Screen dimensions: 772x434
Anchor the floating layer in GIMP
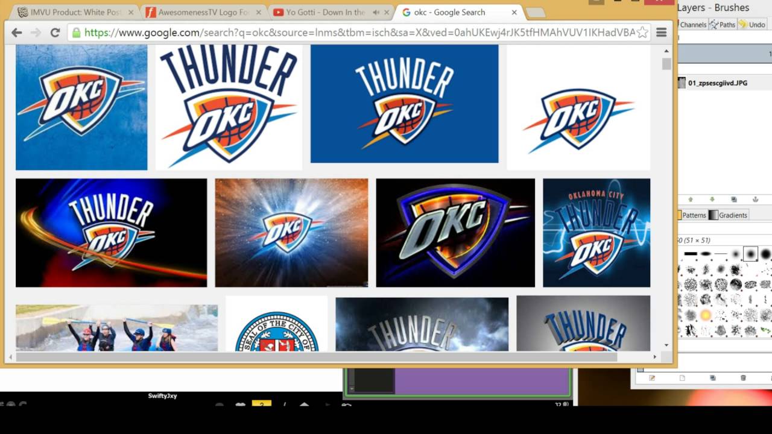[x=755, y=200]
